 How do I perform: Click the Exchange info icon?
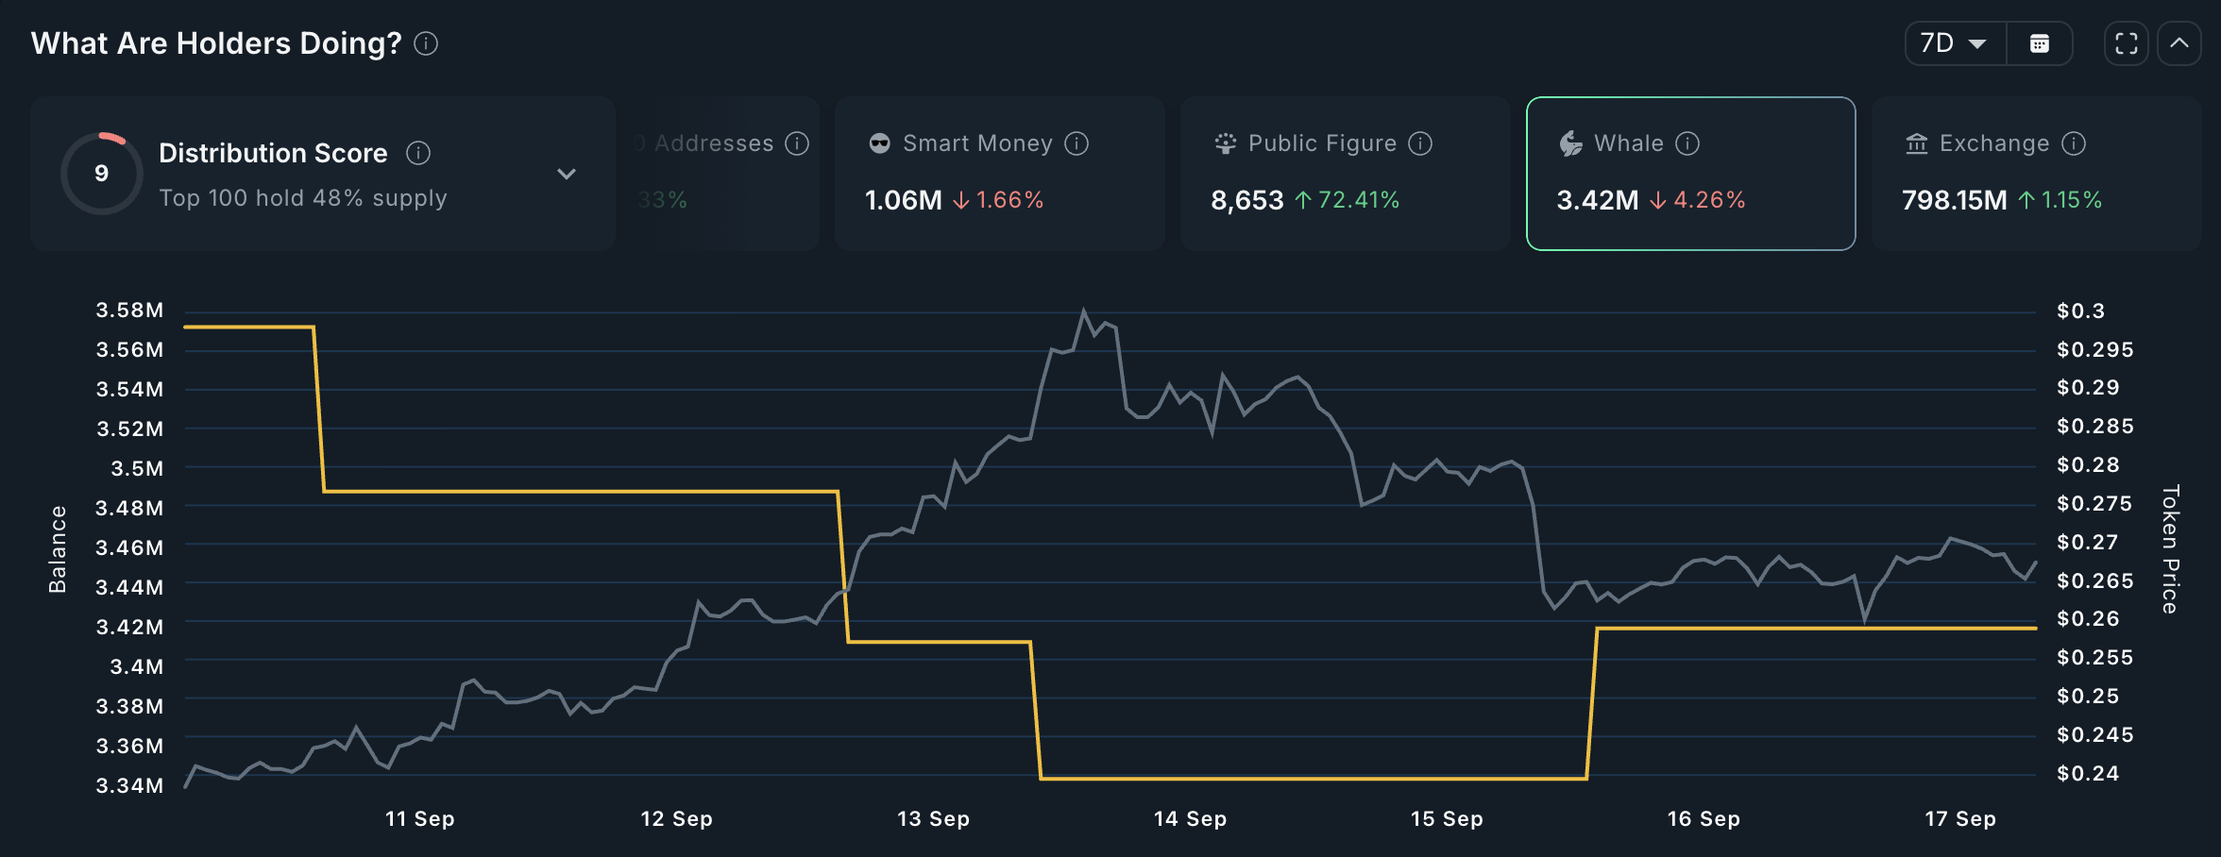(2074, 143)
